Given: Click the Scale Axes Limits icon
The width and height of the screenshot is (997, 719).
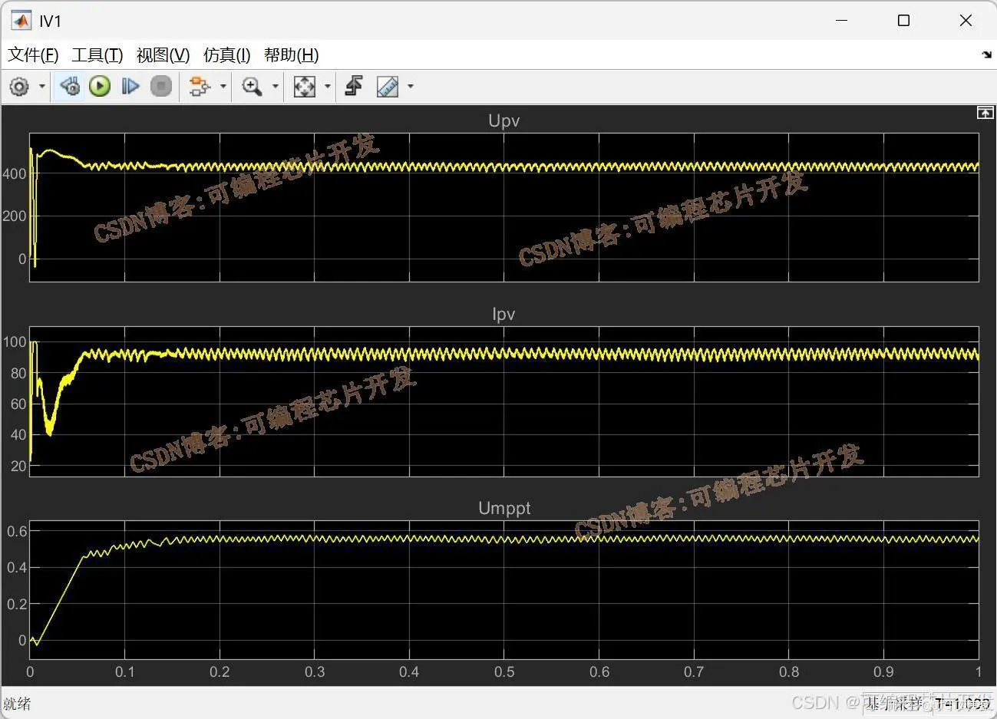Looking at the screenshot, I should click(x=305, y=87).
